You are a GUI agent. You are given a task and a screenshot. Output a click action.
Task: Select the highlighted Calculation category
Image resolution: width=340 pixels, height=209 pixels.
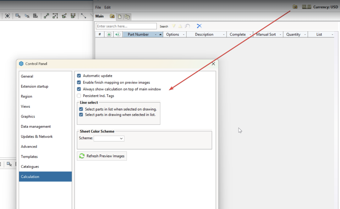click(x=45, y=176)
